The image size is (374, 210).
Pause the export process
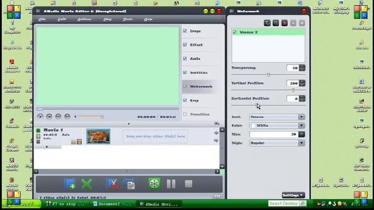click(171, 184)
